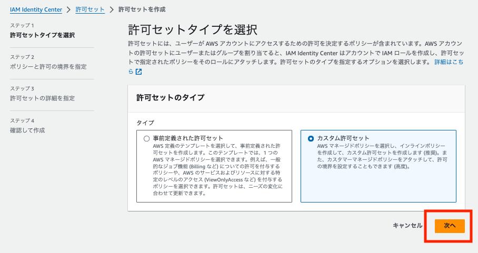Click the orange 次へ button

(x=450, y=226)
